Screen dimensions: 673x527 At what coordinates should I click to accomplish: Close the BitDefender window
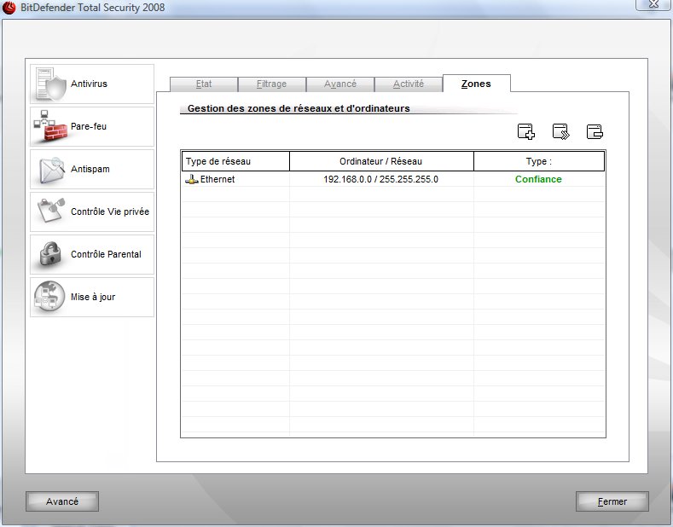pyautogui.click(x=653, y=4)
